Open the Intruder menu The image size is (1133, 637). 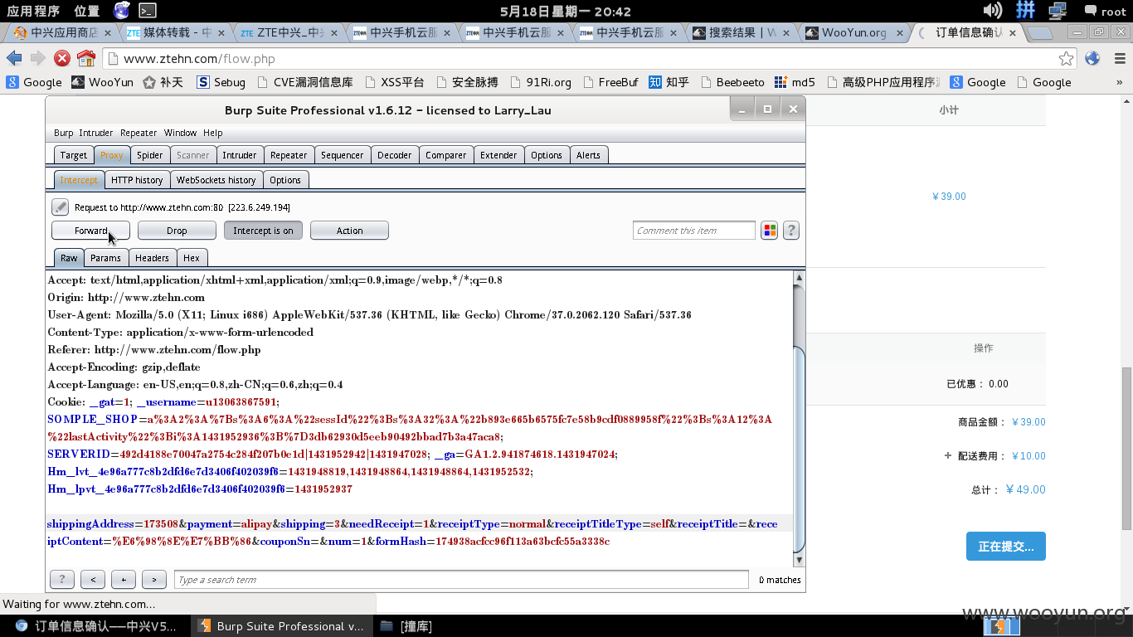[96, 133]
